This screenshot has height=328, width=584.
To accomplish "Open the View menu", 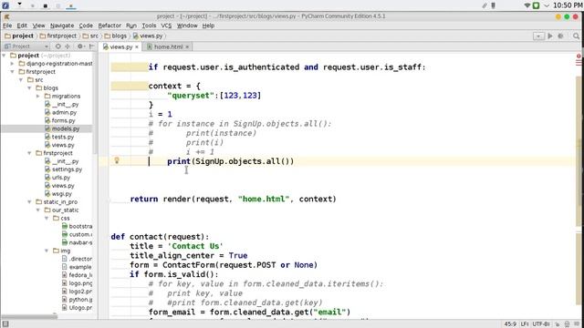I will coord(38,26).
